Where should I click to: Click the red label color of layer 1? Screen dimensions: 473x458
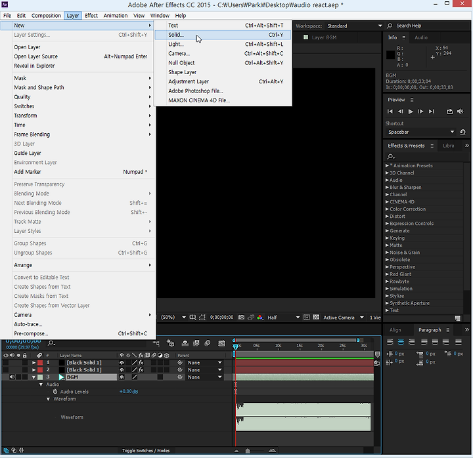click(x=40, y=362)
